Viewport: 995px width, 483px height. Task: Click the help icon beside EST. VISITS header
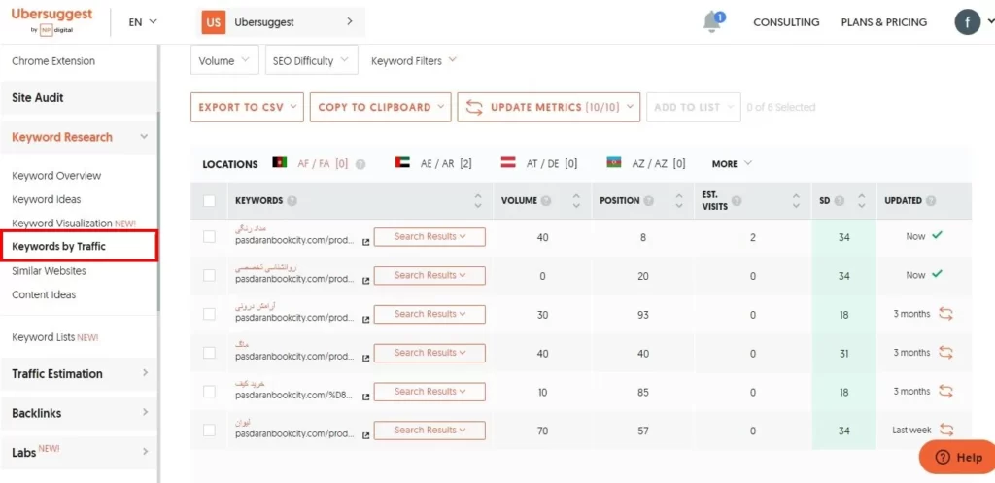pos(737,200)
